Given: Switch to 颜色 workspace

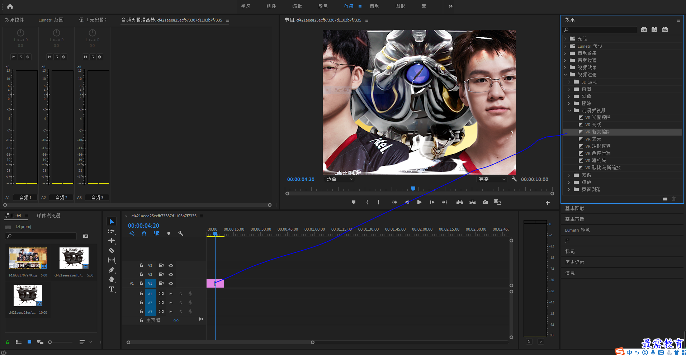Looking at the screenshot, I should click(x=323, y=6).
